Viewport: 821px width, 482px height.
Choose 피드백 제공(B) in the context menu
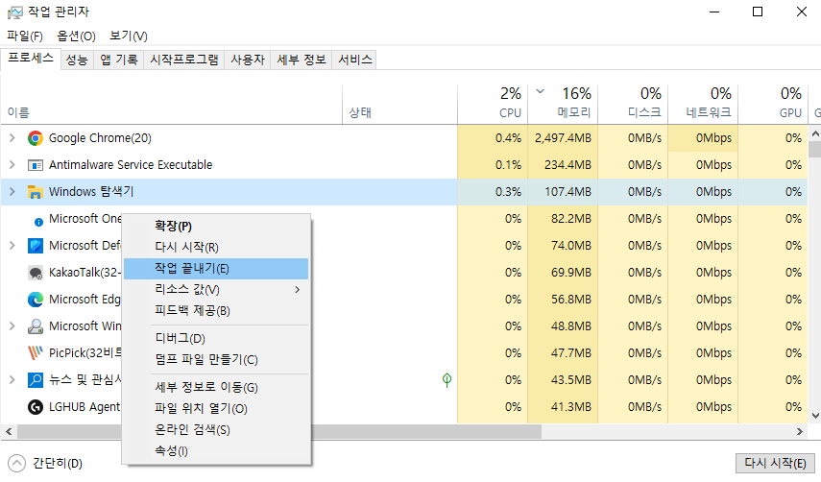click(216, 311)
